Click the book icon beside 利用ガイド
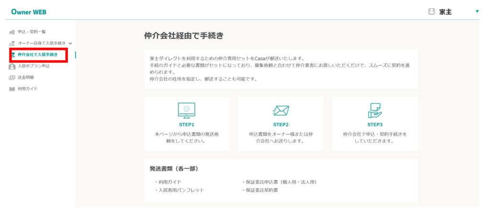The width and height of the screenshot is (490, 216). click(x=12, y=89)
